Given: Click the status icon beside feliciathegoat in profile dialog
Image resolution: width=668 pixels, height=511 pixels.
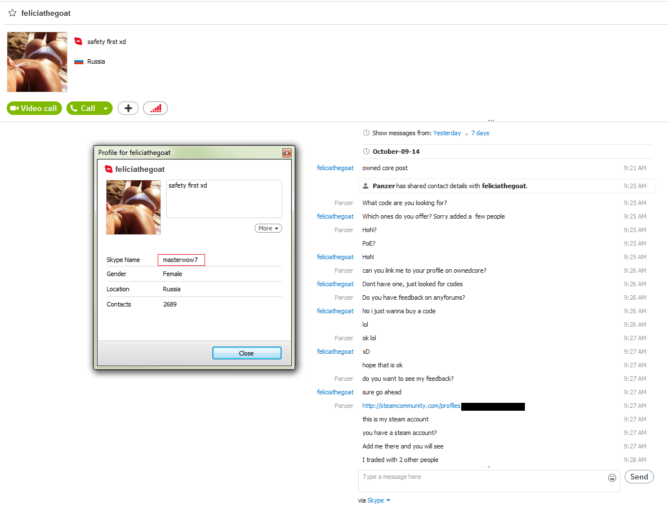Looking at the screenshot, I should click(109, 169).
